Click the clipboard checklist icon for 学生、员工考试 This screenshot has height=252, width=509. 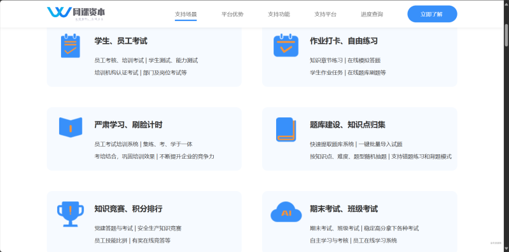point(71,46)
